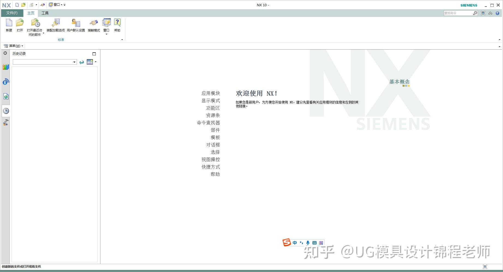Open the 视图操控 link
Screen dimensions: 503x272
(211, 159)
